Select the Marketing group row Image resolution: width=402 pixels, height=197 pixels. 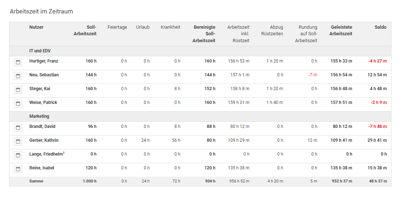click(x=39, y=116)
